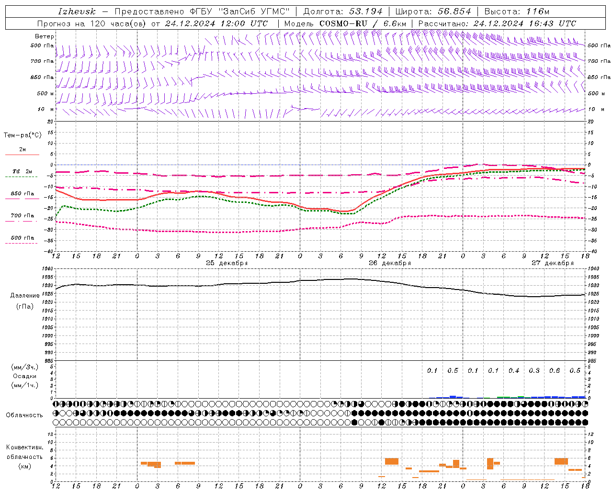Click the Тем-ра(°C) panel label
613x490 pixels.
pyautogui.click(x=23, y=135)
